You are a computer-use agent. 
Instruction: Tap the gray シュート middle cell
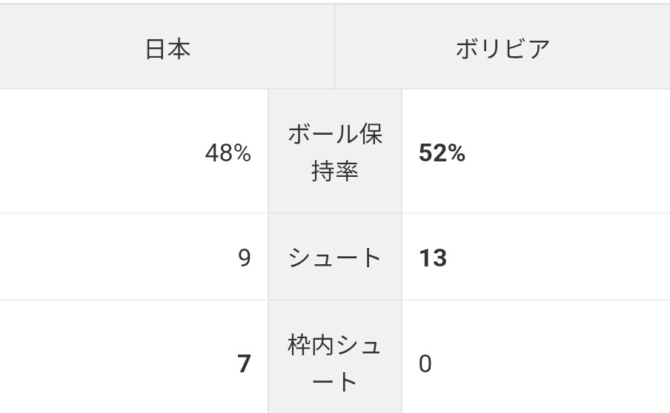click(335, 258)
